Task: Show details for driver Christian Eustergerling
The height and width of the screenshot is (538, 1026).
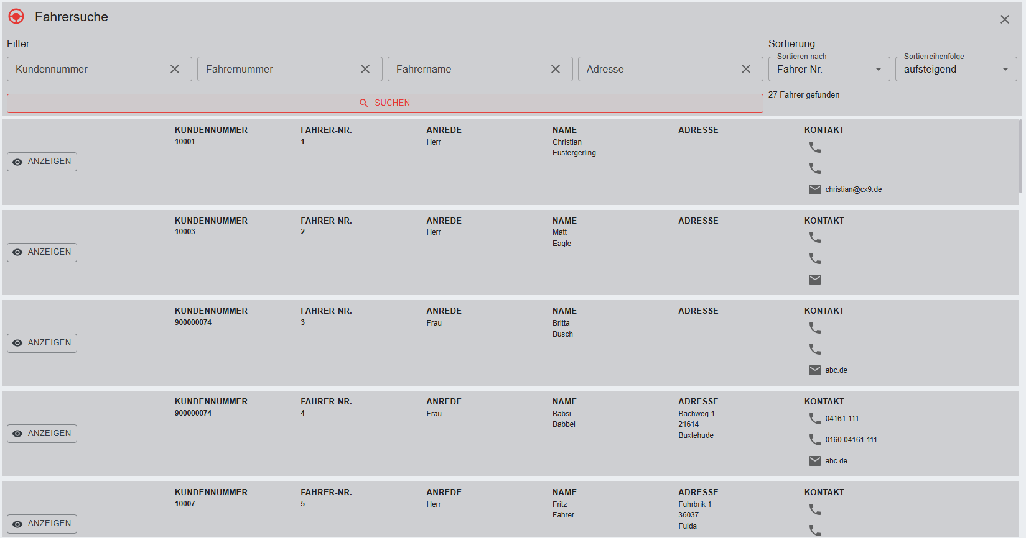Action: pyautogui.click(x=42, y=162)
